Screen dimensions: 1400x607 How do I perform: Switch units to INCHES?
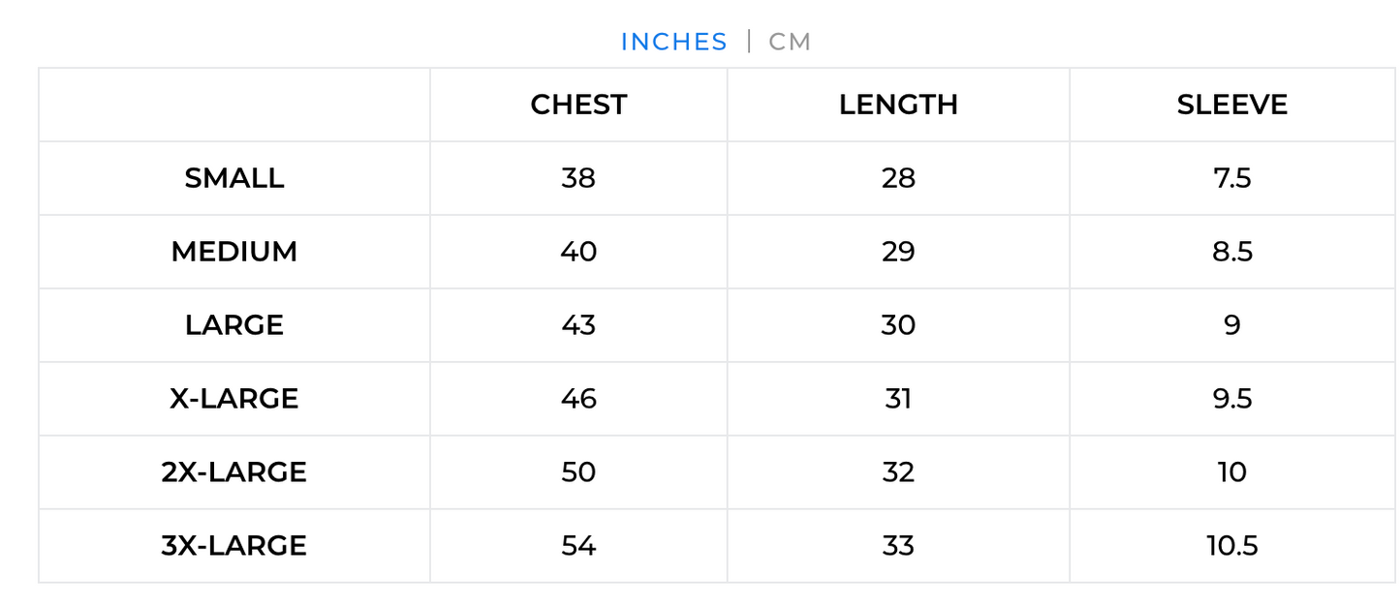pyautogui.click(x=673, y=42)
